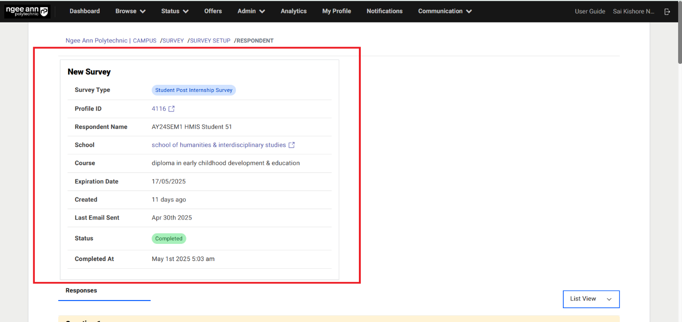
Task: Open the Communication dropdown menu
Action: click(x=445, y=11)
